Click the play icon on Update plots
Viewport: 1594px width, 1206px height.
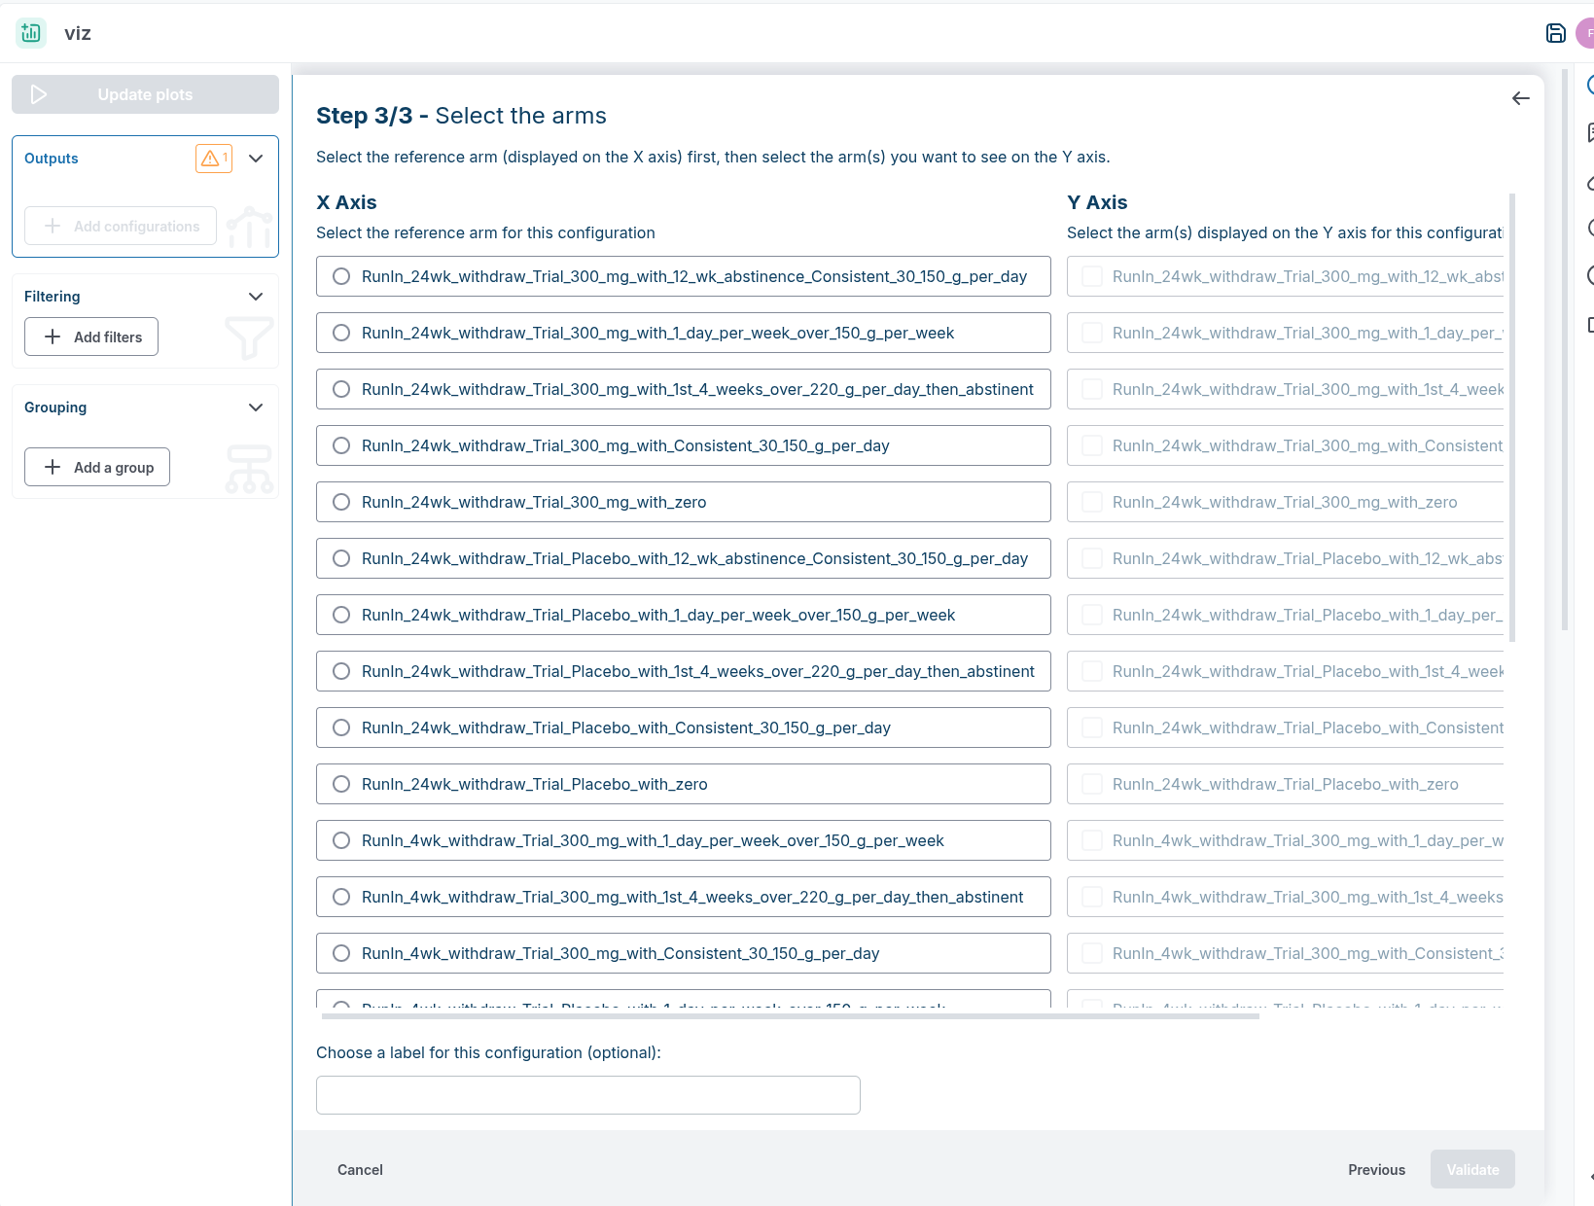click(x=39, y=94)
